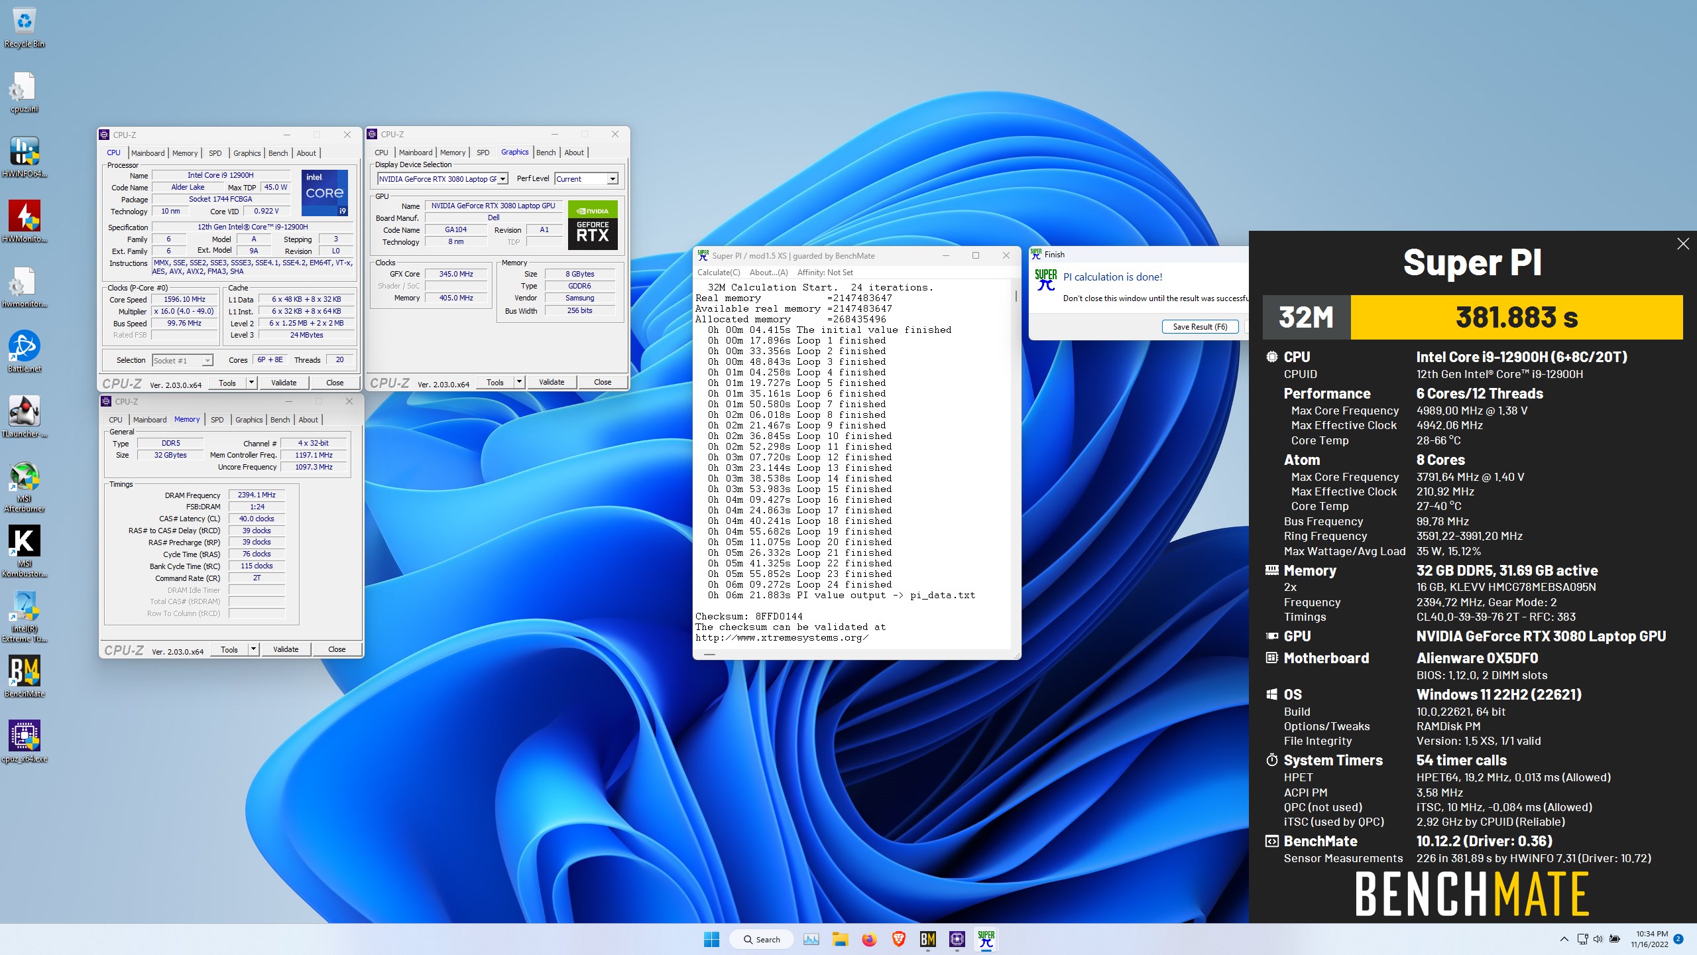The width and height of the screenshot is (1697, 955).
Task: Click the NVIDIA GeForce RTX logo
Action: [593, 225]
